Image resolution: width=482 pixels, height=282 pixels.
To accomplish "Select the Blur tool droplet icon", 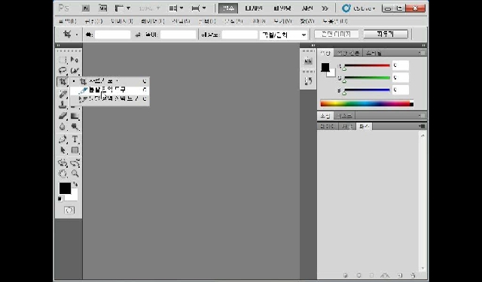I will 63,126.
